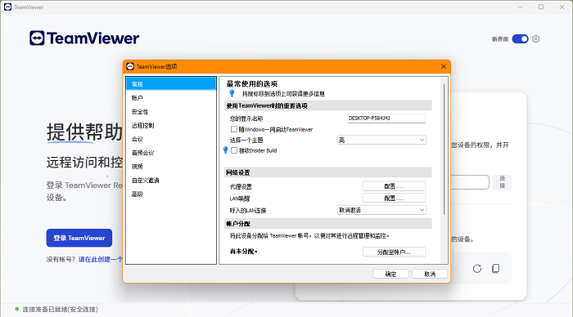Click the TeamViewer icon in options title bar
Image resolution: width=573 pixels, height=317 pixels.
(130, 66)
